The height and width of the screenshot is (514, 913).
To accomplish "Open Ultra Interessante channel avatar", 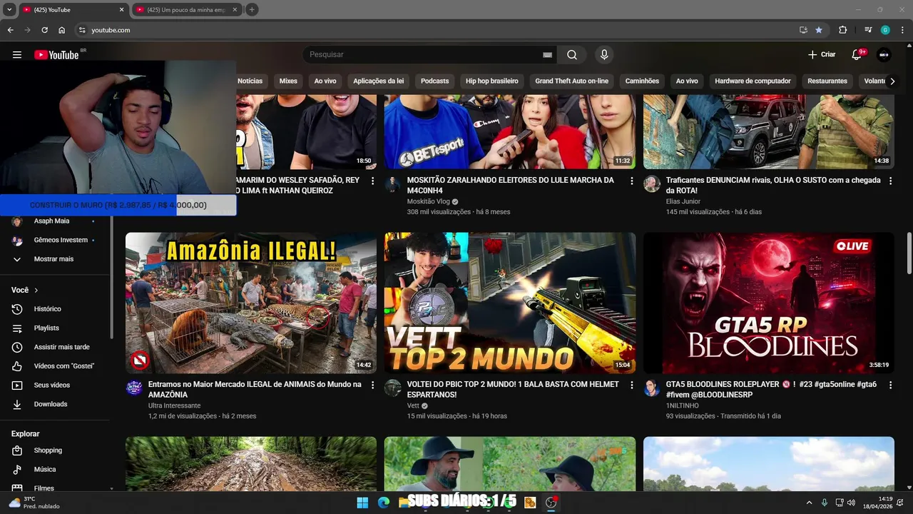I will pyautogui.click(x=134, y=388).
